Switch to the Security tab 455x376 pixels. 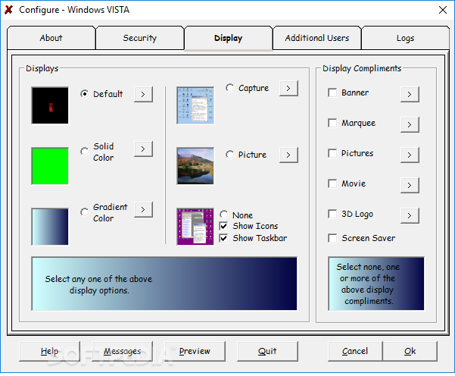click(x=140, y=38)
